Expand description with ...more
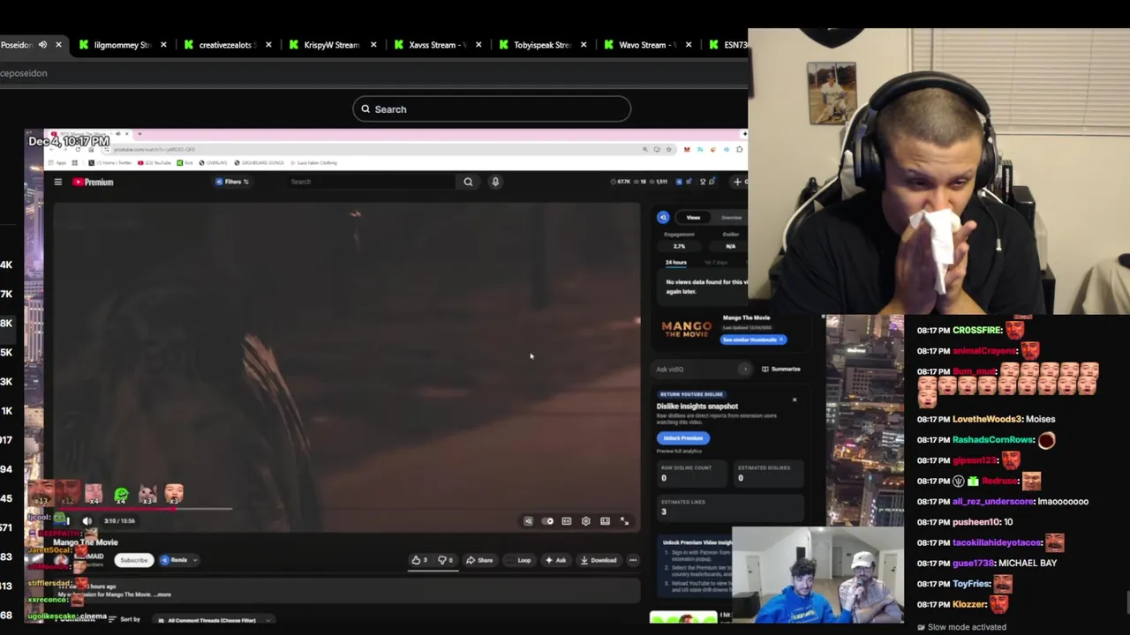 click(x=161, y=594)
